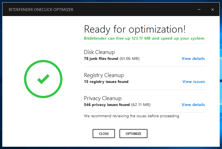Open View issues for Registry Cleanup
Viewport: 222px width, 149px height.
(194, 82)
